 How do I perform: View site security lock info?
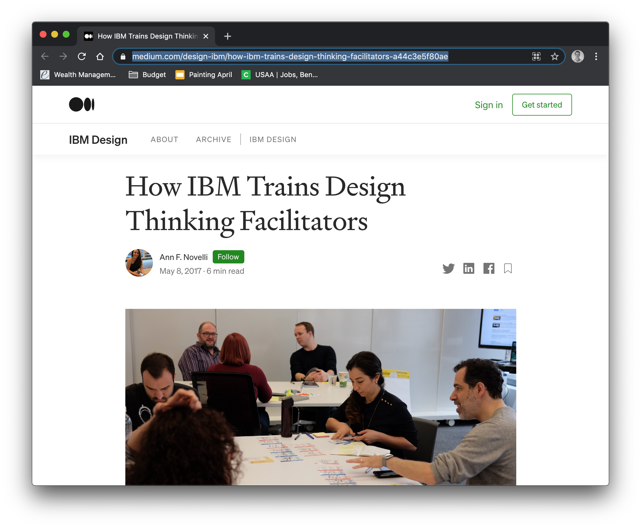123,57
